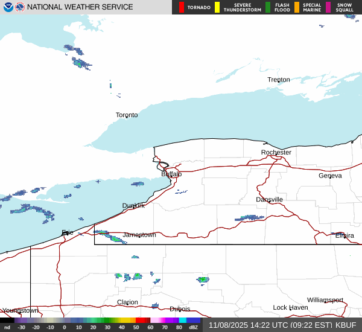The height and width of the screenshot is (332, 362).
Task: Click the magenta Snow Squall legend marker
Action: [x=328, y=7]
